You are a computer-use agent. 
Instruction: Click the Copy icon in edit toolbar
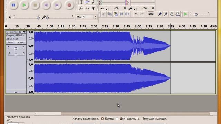point(109,14)
